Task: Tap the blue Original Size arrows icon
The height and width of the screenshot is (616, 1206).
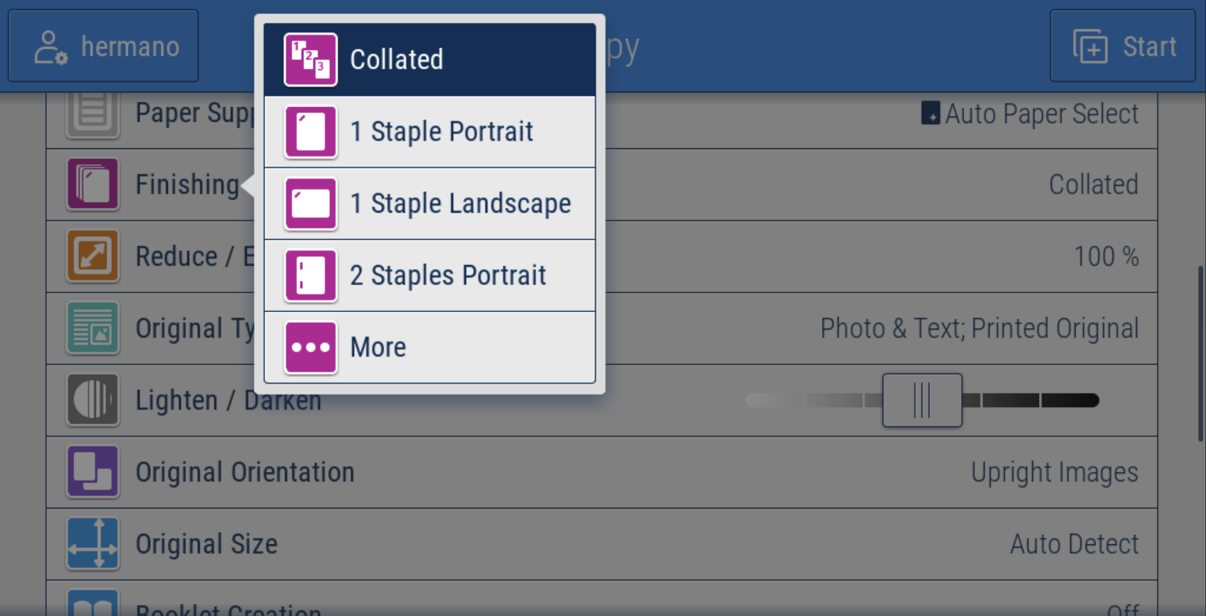Action: point(92,544)
